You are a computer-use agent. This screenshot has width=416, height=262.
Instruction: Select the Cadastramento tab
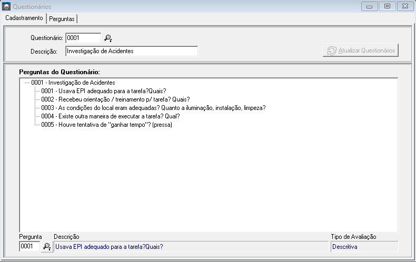pyautogui.click(x=24, y=18)
